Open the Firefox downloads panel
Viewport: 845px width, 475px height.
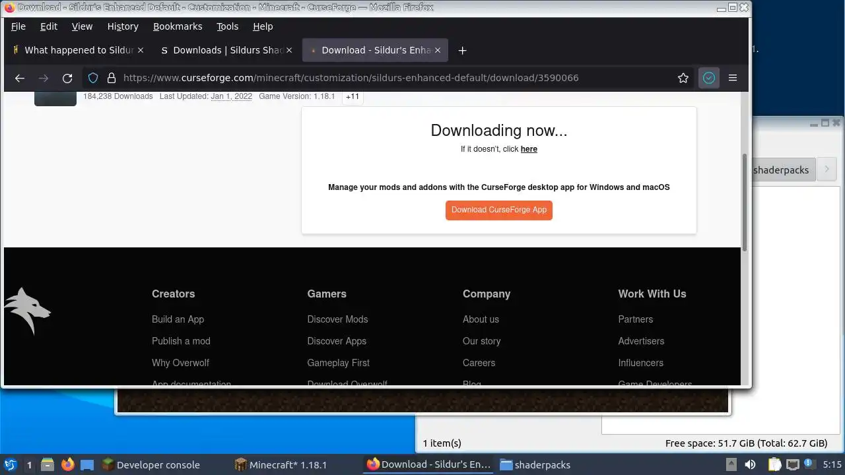(x=709, y=78)
